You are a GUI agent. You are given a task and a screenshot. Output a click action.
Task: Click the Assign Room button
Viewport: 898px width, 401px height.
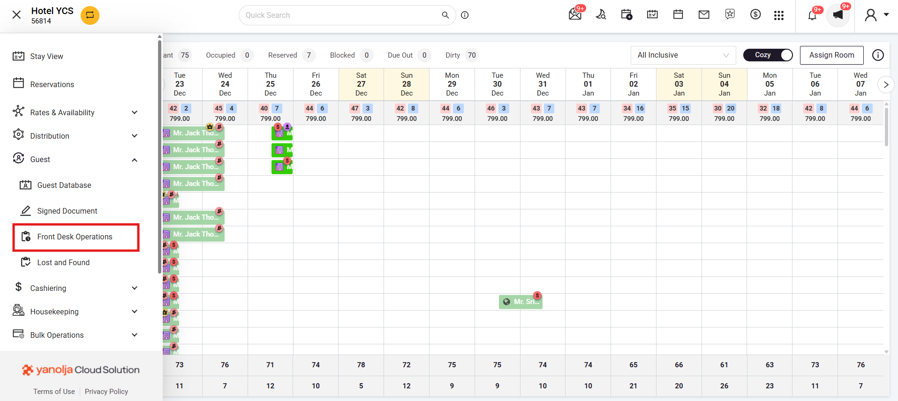(x=831, y=55)
